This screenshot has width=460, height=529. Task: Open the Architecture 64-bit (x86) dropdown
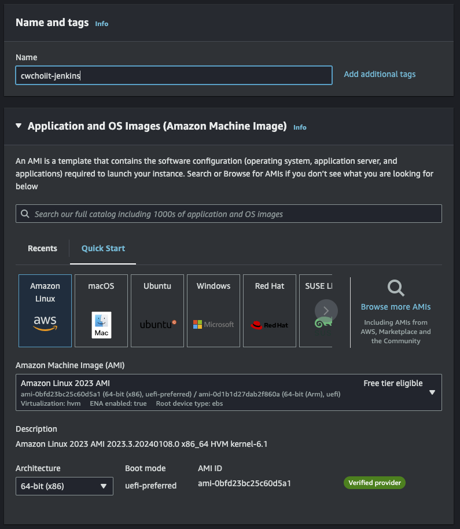(64, 486)
